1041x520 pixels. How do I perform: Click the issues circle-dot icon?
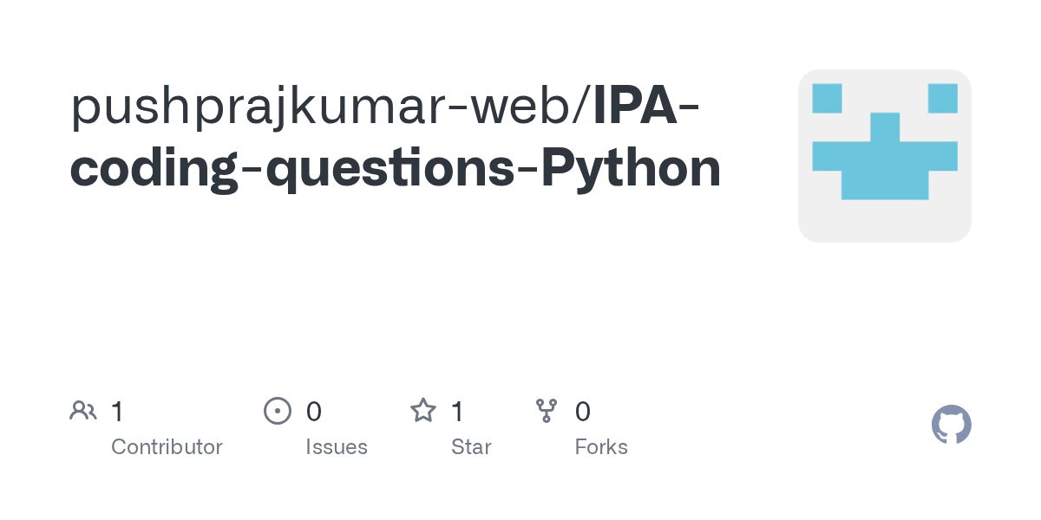277,411
